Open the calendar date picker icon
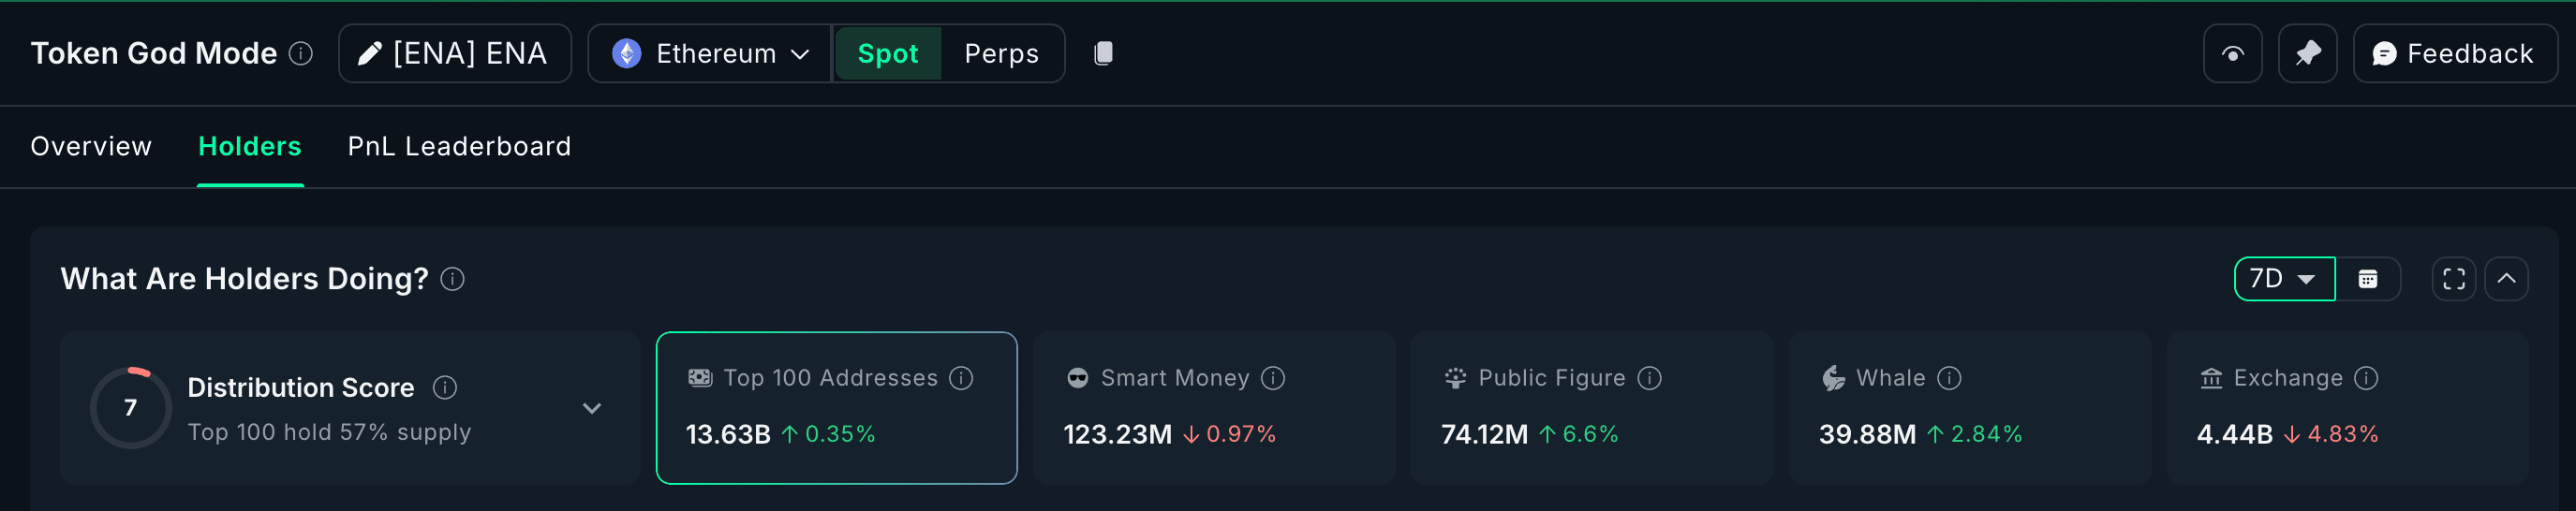 point(2367,279)
